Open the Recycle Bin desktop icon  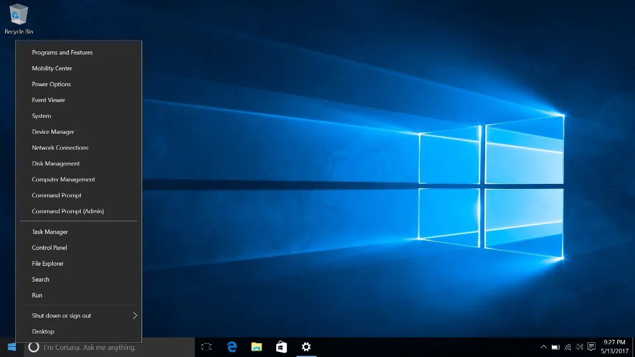pos(18,19)
